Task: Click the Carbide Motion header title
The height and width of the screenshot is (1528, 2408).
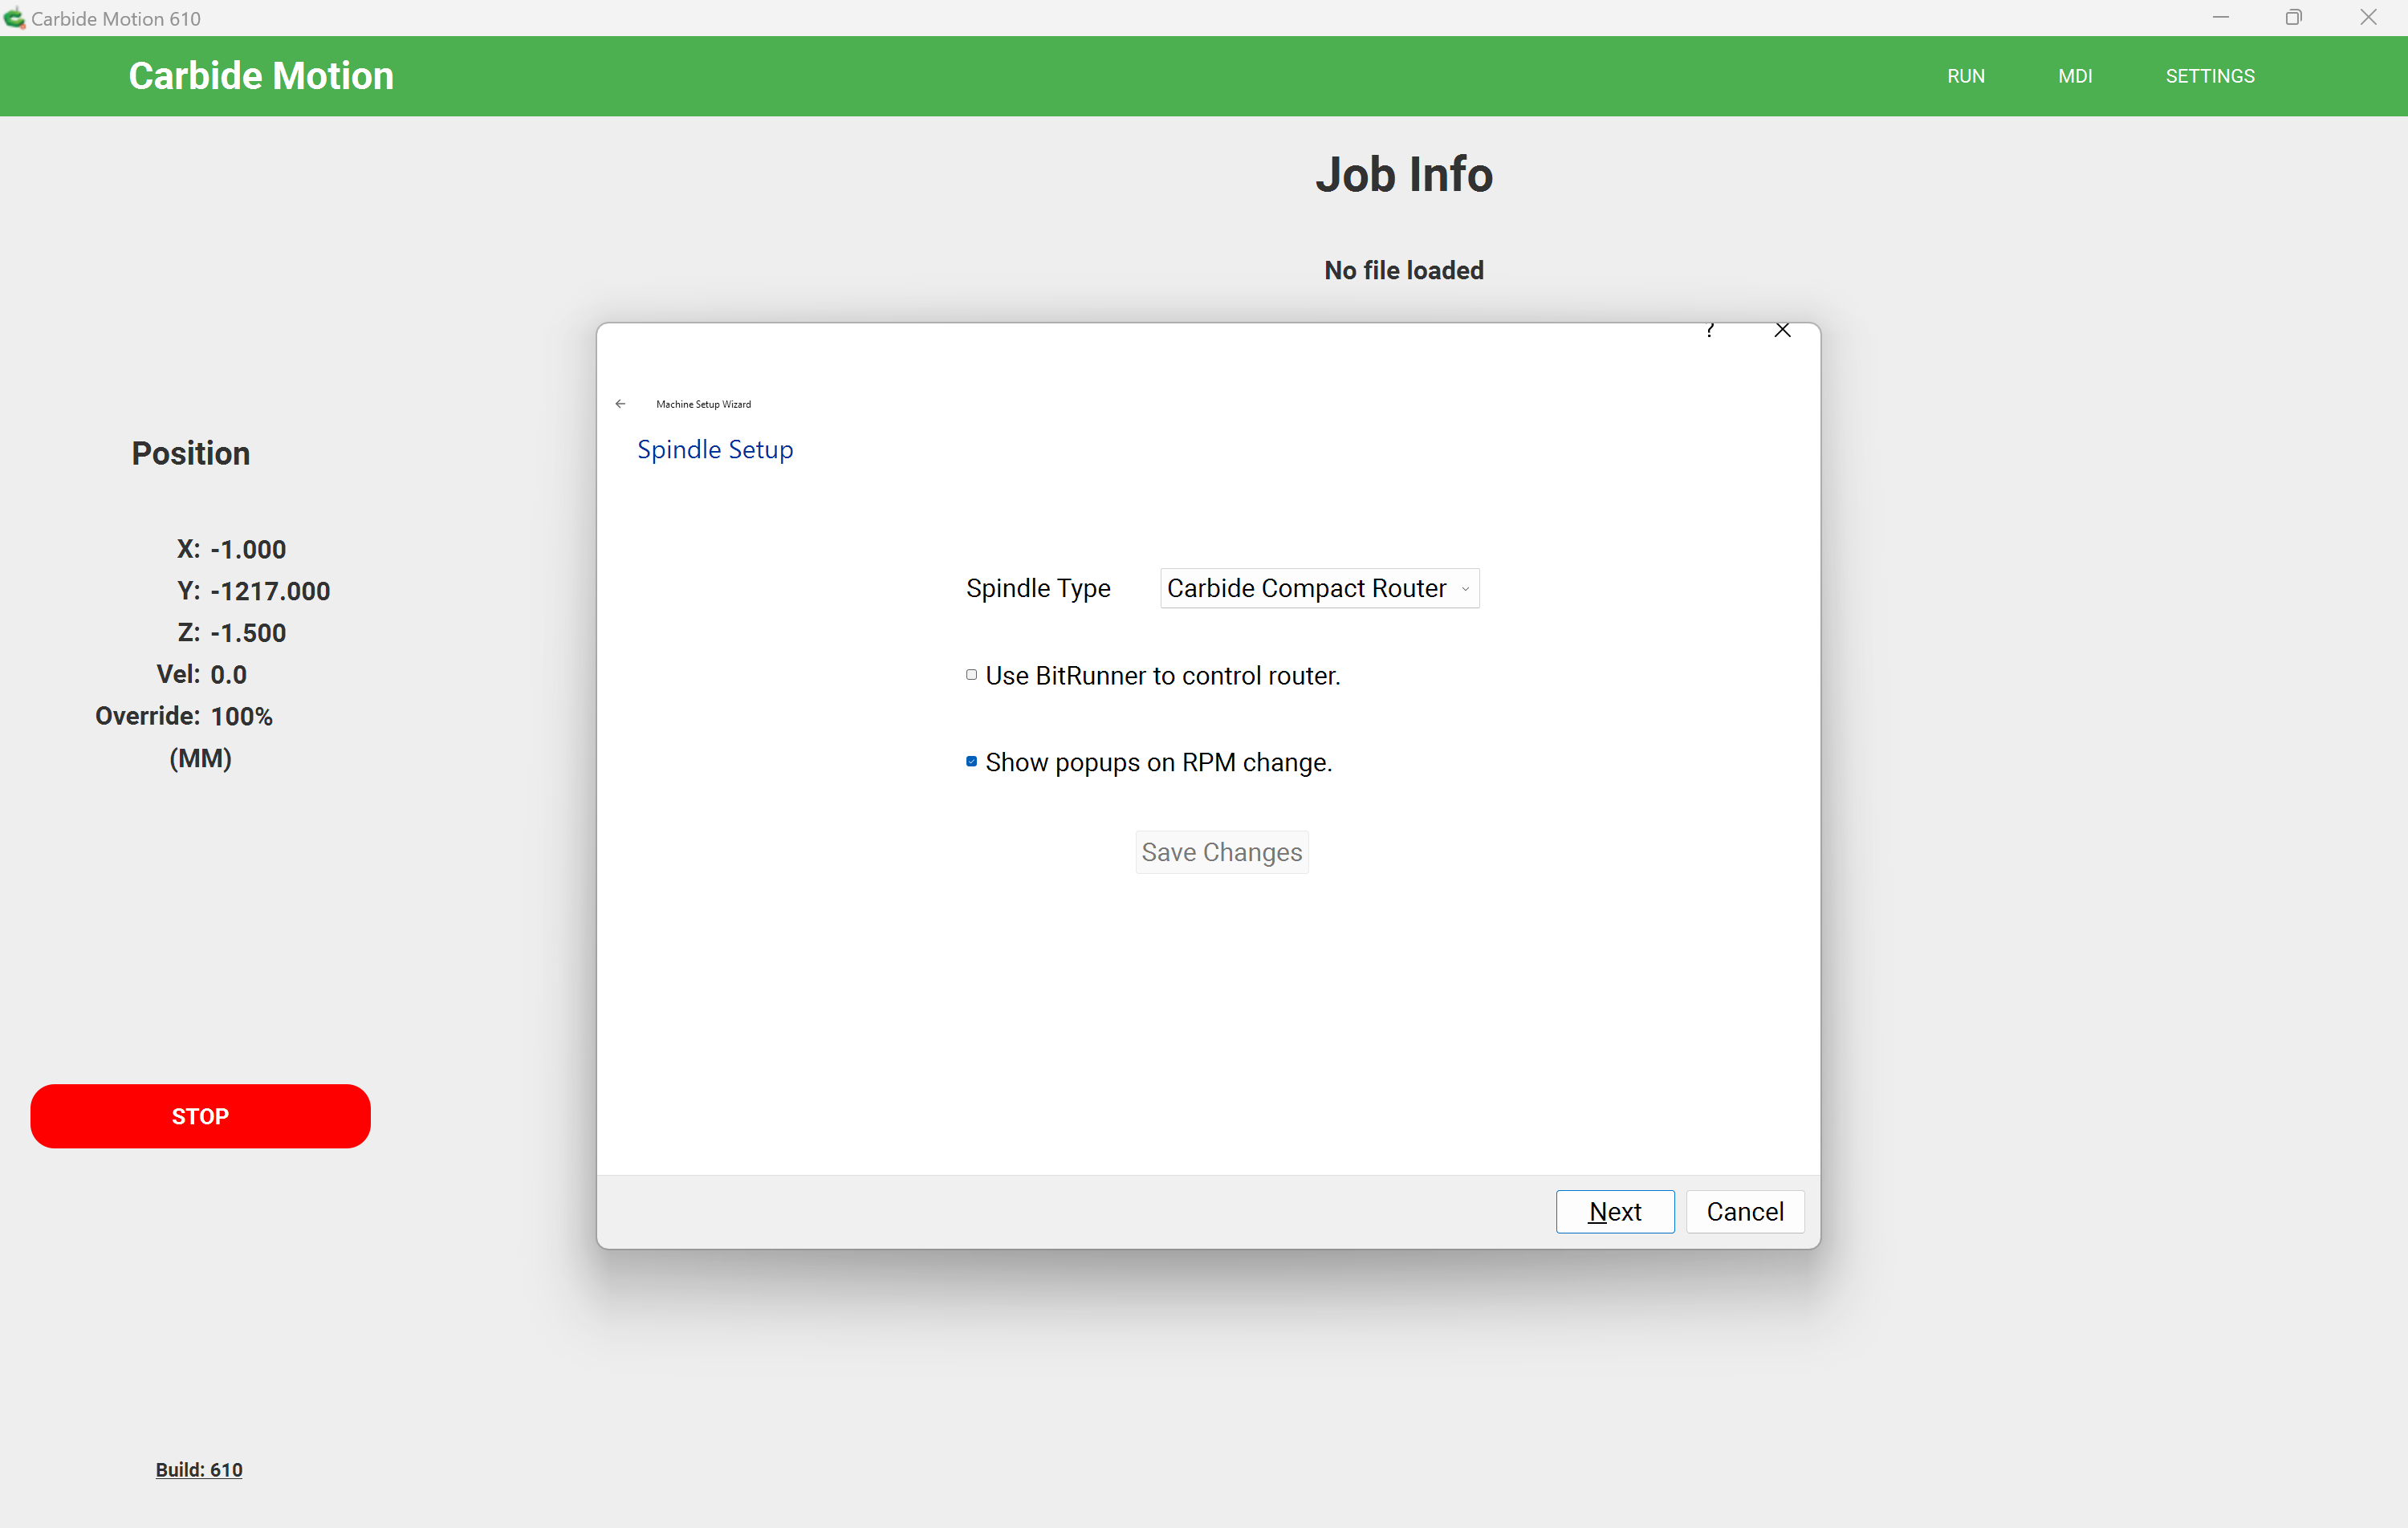Action: [x=261, y=76]
